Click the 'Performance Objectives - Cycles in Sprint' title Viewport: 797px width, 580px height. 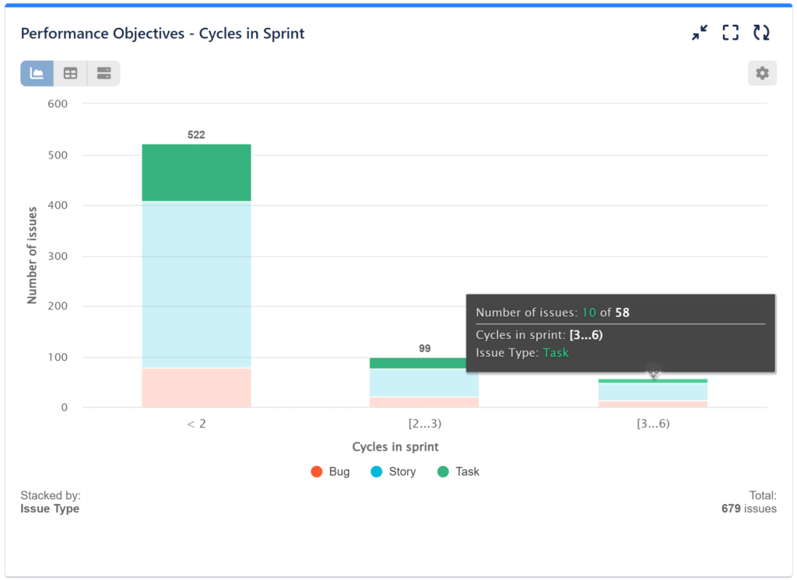(163, 33)
